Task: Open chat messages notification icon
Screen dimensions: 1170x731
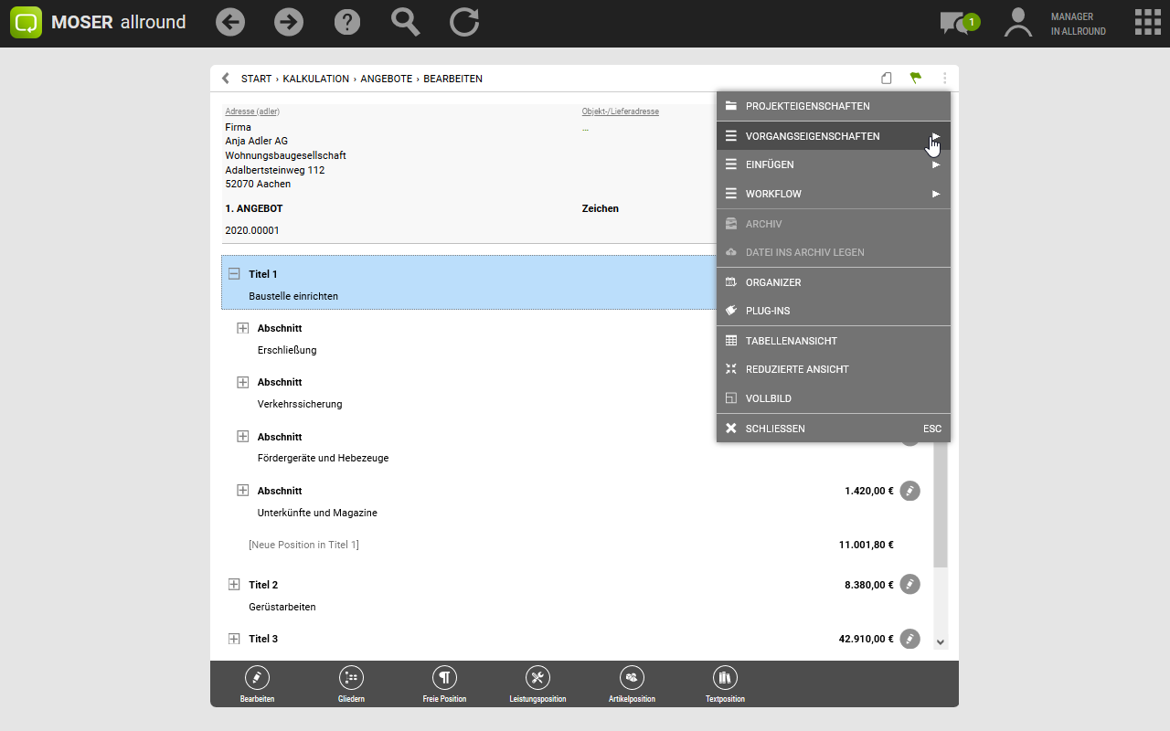Action: pyautogui.click(x=957, y=23)
